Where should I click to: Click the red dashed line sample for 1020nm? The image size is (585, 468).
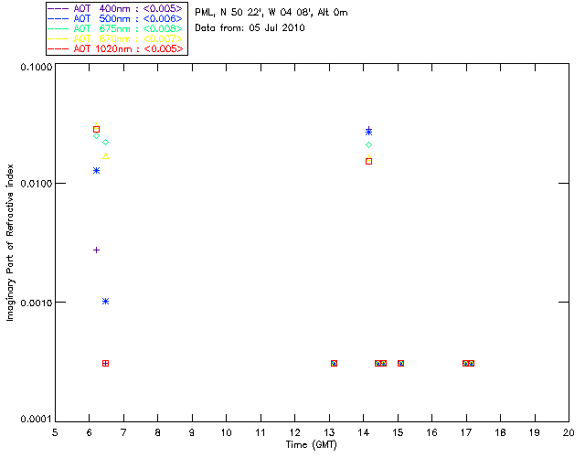coord(58,49)
